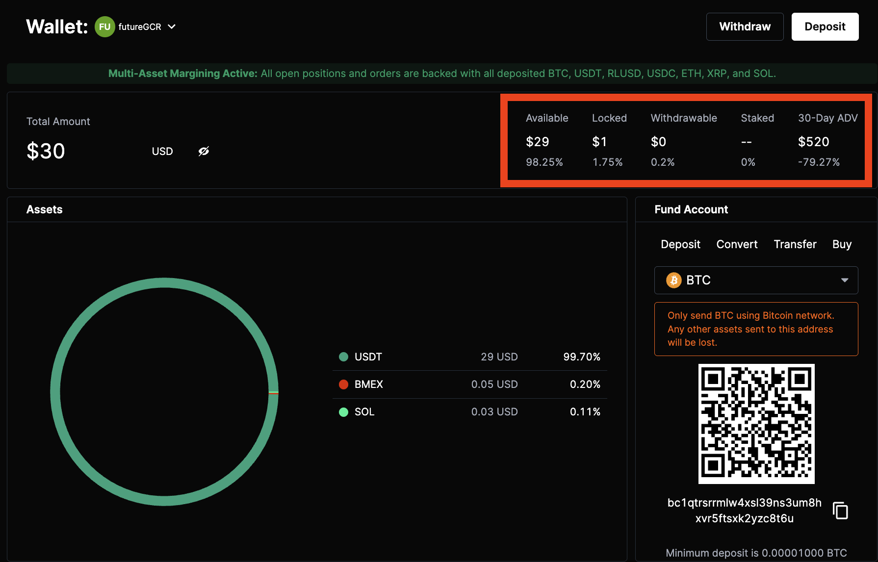The image size is (878, 562).
Task: Click the USDT 29 USD value
Action: coord(499,357)
